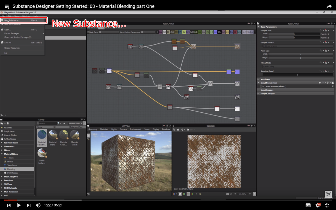Select the PBR Utilities library item

(13, 173)
